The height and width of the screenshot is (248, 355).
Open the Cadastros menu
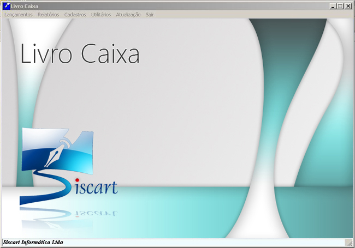[x=75, y=15]
